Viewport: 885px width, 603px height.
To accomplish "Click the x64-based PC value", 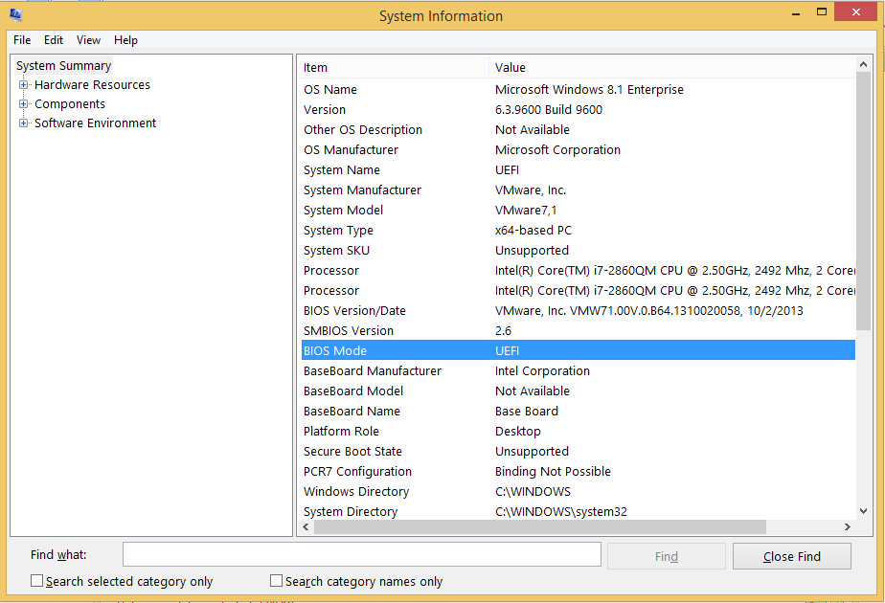I will click(x=533, y=231).
